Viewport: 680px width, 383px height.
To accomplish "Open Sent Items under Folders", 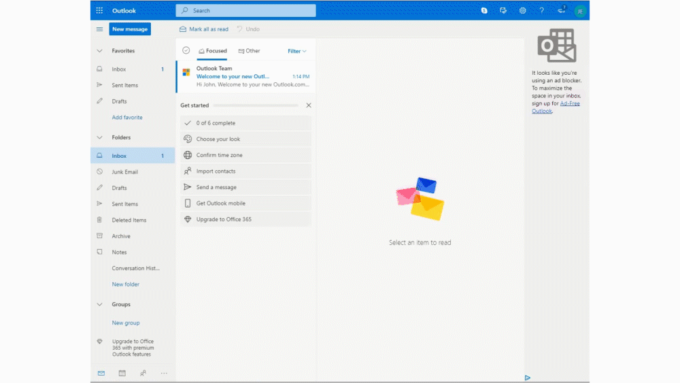I will [133, 203].
